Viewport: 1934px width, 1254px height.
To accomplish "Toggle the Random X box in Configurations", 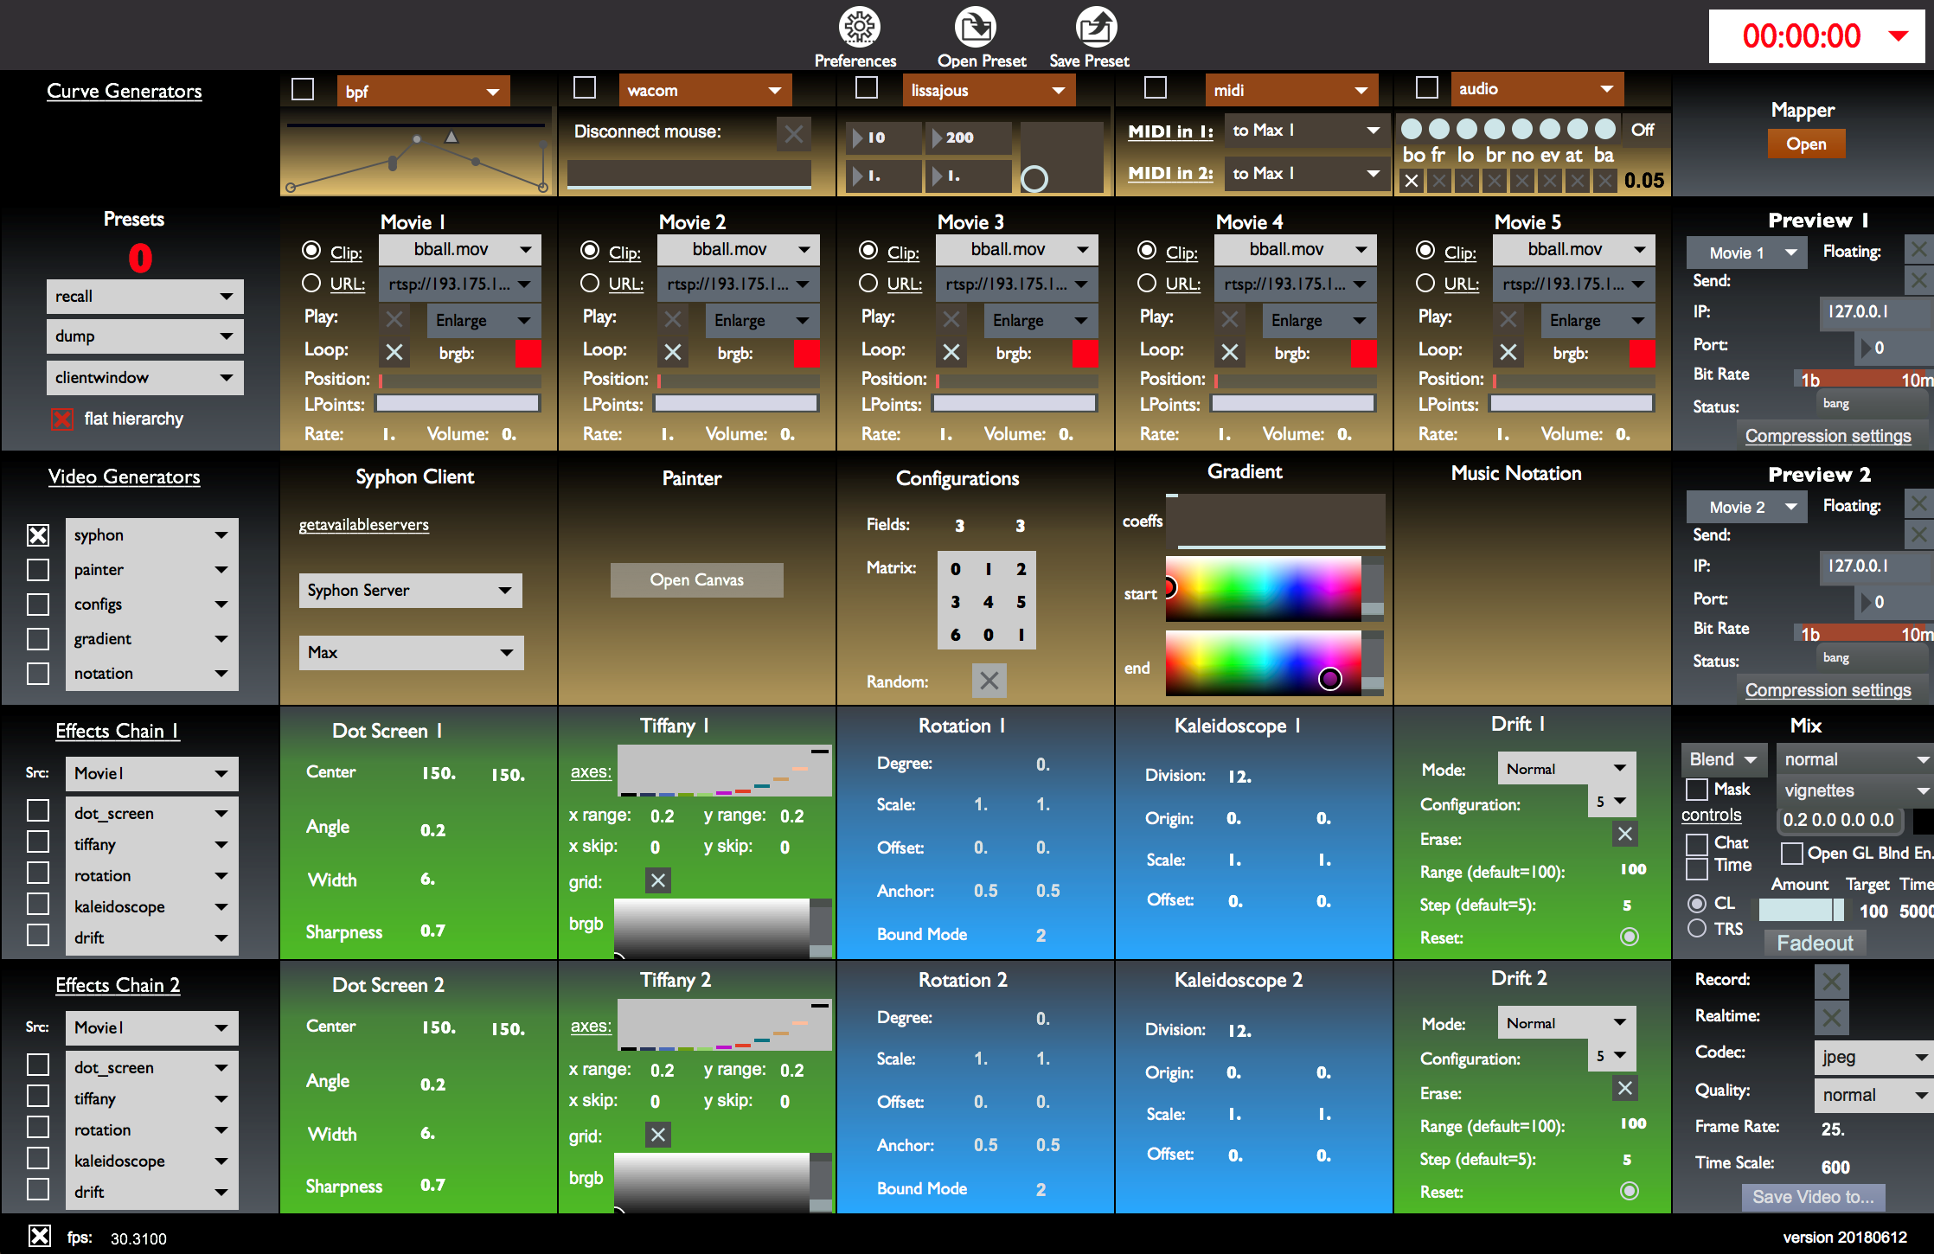I will click(989, 681).
